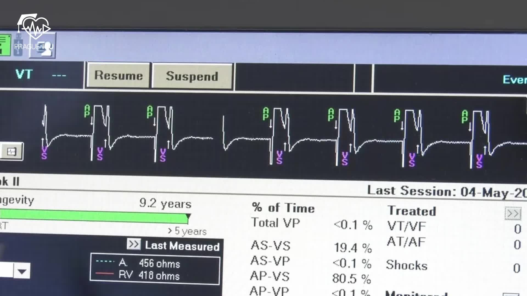Click the Suspend button
The width and height of the screenshot is (527, 296).
[x=192, y=76]
